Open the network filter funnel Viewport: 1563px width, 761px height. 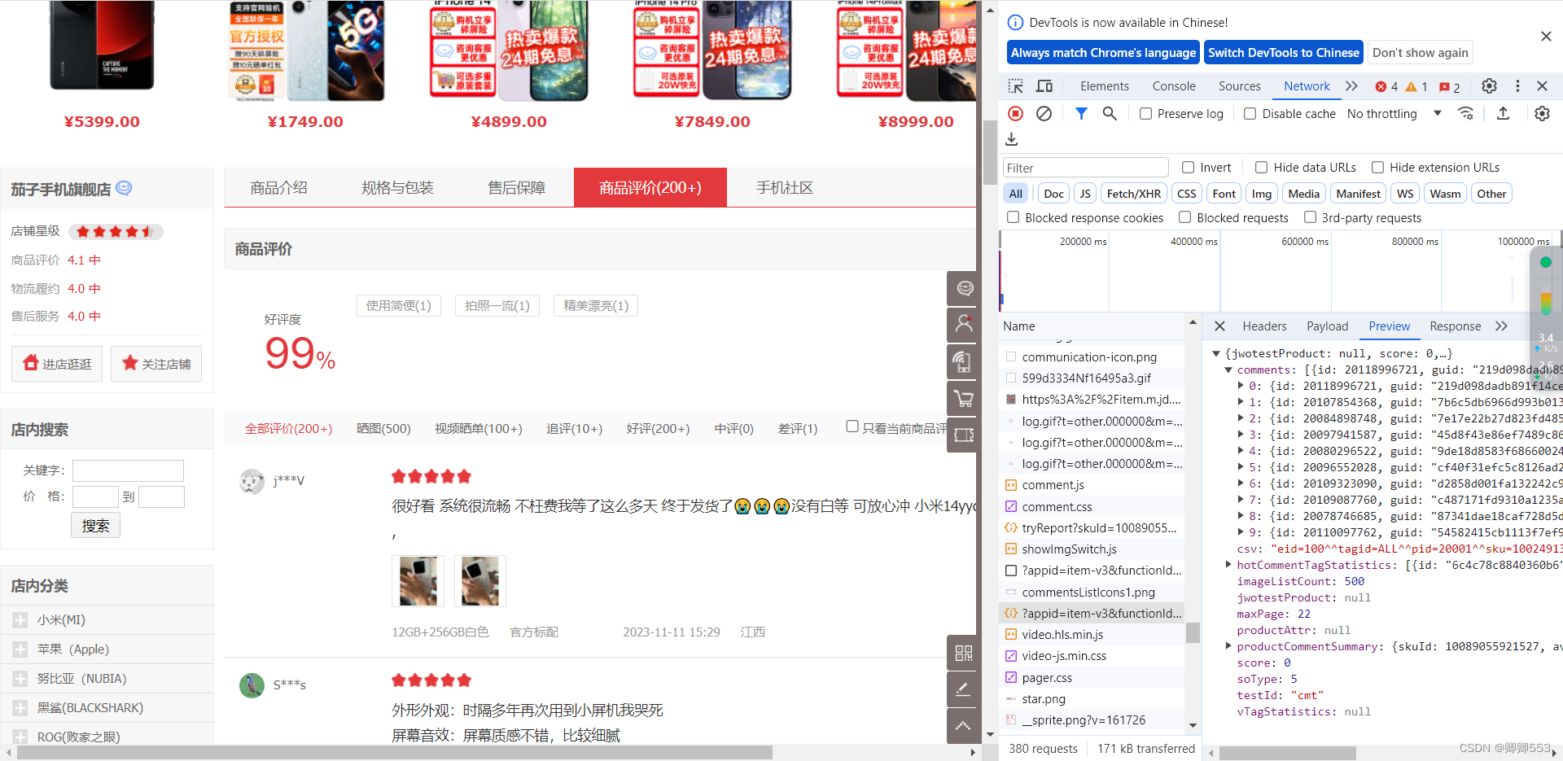pyautogui.click(x=1081, y=113)
